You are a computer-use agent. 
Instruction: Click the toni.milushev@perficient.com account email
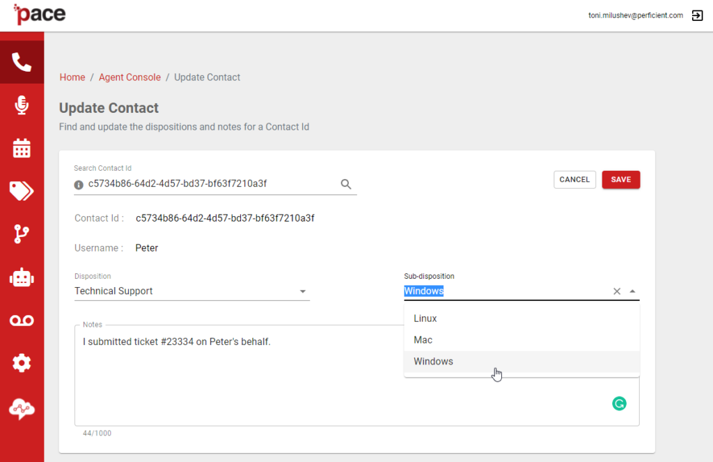click(635, 15)
